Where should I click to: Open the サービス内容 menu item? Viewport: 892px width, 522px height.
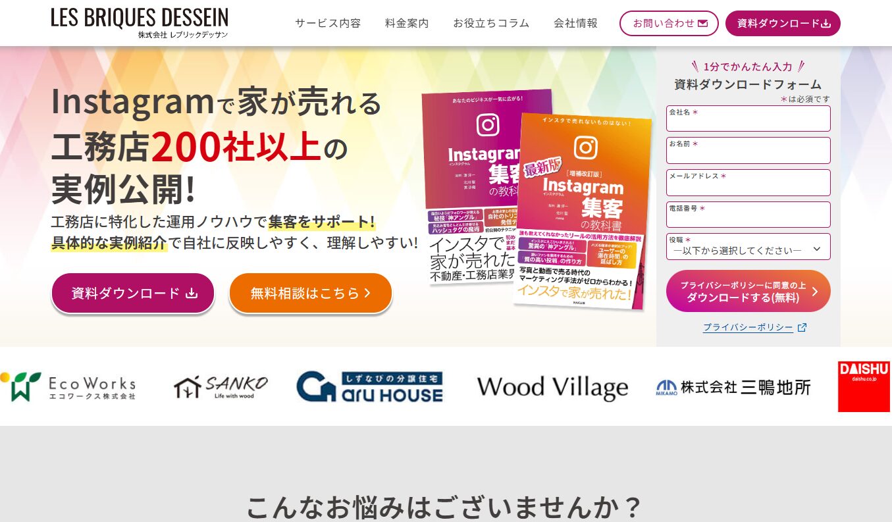point(328,23)
